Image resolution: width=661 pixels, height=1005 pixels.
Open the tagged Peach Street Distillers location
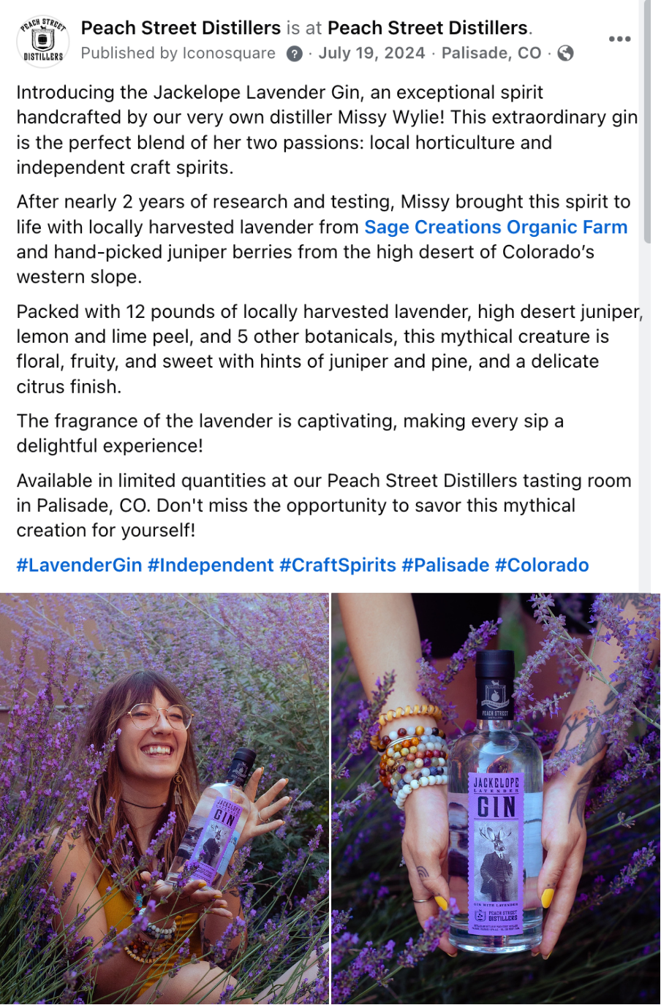pos(428,28)
